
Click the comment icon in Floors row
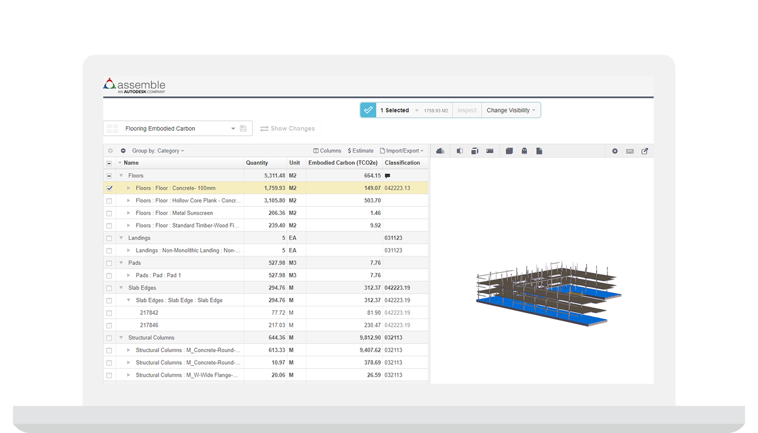388,176
